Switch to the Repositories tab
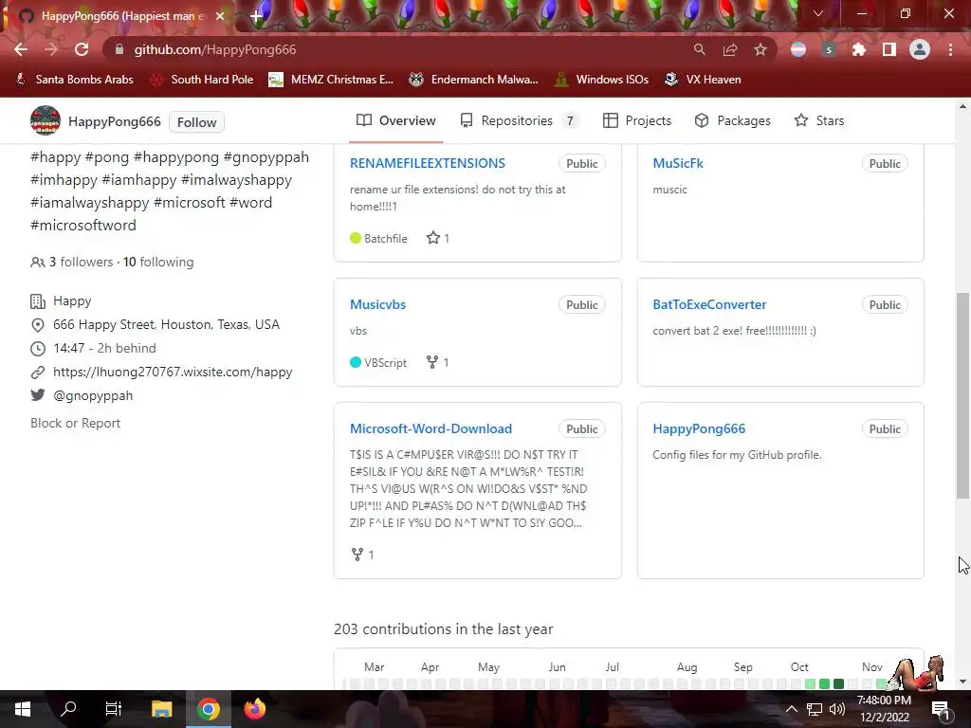Viewport: 971px width, 728px height. [x=519, y=120]
